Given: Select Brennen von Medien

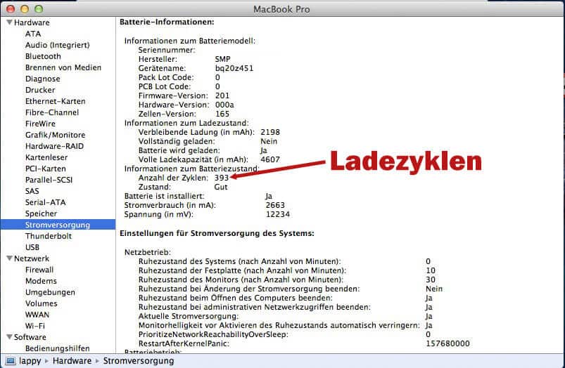Looking at the screenshot, I should pyautogui.click(x=63, y=67).
